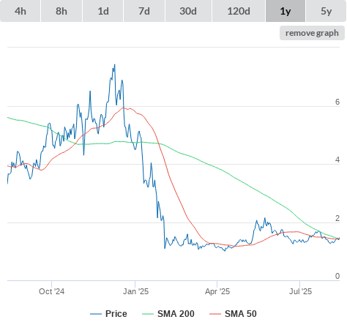Click the SMA 50 peak near 6

point(123,108)
